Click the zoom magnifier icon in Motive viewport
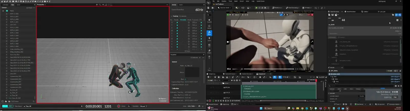The width and height of the screenshot is (410, 111). click(x=100, y=5)
